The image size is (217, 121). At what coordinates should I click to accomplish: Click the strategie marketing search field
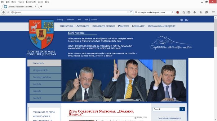(154, 12)
